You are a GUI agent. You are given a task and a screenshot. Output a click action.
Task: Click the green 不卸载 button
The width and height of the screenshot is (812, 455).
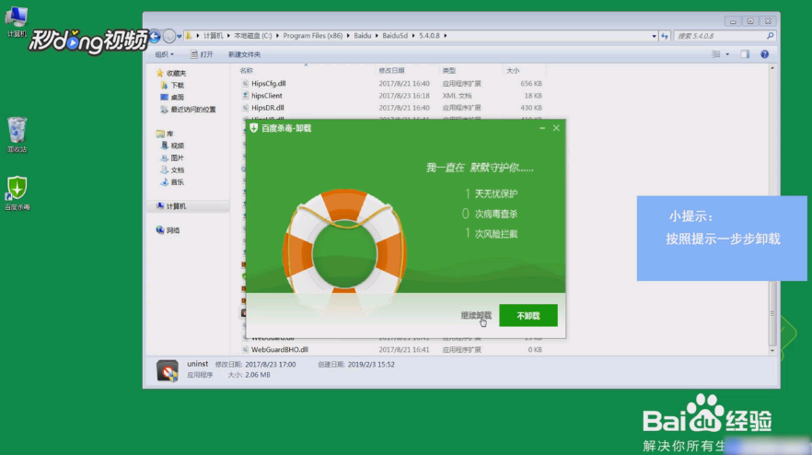528,316
